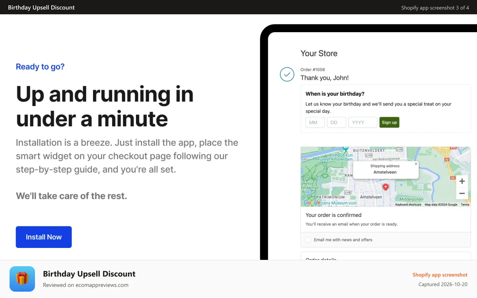Zoom in on the map with plus

click(x=462, y=181)
